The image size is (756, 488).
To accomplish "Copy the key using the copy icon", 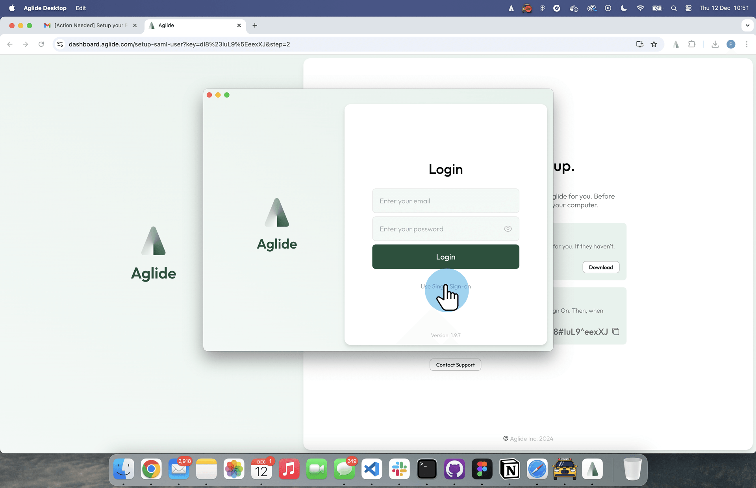I will (x=615, y=331).
